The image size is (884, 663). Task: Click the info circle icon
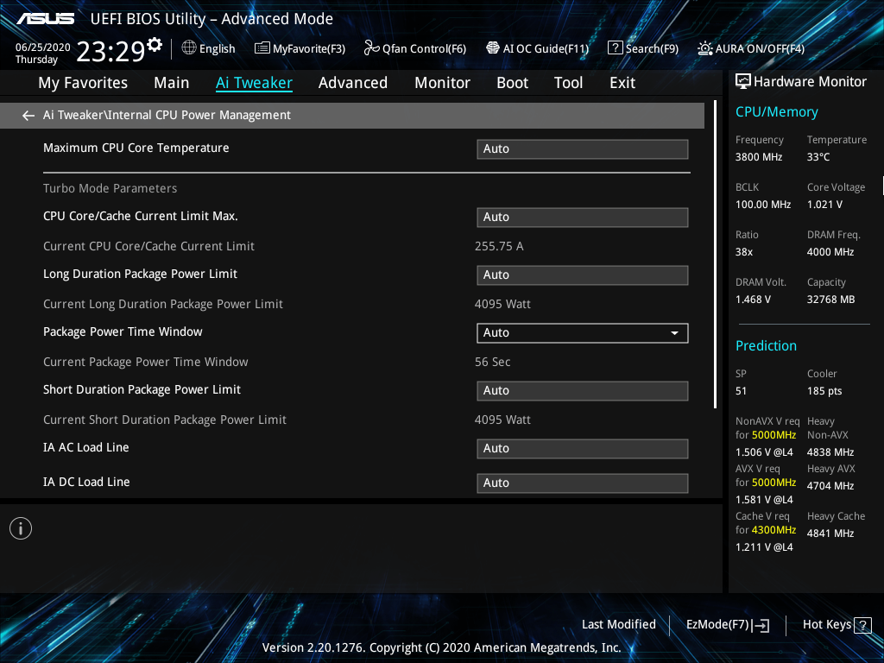coord(21,528)
